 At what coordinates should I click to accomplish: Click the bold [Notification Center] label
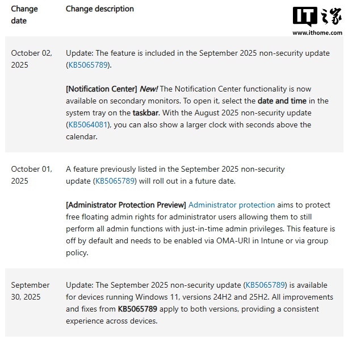102,89
